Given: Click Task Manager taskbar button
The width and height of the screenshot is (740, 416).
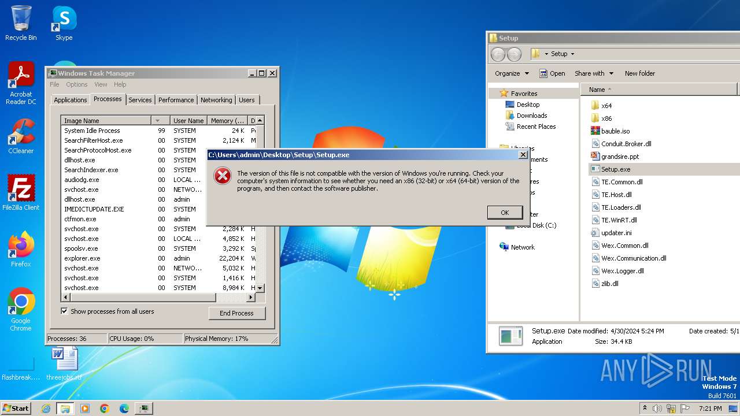Looking at the screenshot, I should pyautogui.click(x=144, y=408).
